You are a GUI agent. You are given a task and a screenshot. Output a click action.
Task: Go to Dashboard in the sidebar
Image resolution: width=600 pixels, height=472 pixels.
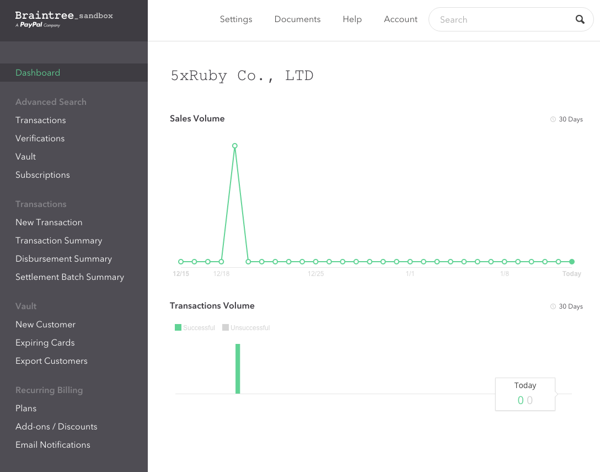pyautogui.click(x=37, y=73)
